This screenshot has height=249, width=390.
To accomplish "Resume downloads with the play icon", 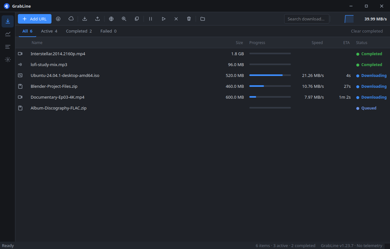I will pyautogui.click(x=163, y=19).
